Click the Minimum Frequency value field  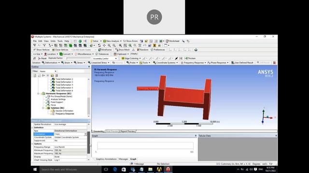pos(70,150)
